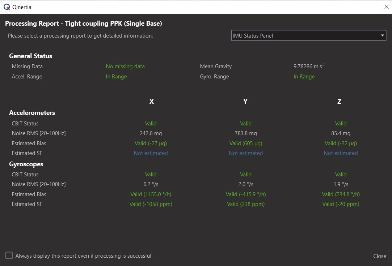Close the dialog using the title bar X

click(386, 7)
